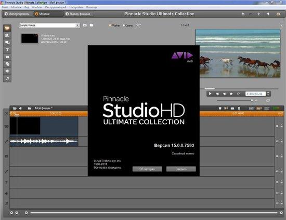This screenshot has height=220, width=286.
Task: Open the audio toolbox speaker icon on timeline
Action: [21, 108]
